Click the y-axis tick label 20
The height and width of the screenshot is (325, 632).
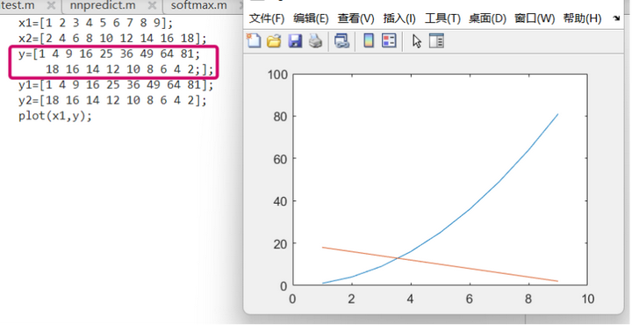click(281, 243)
